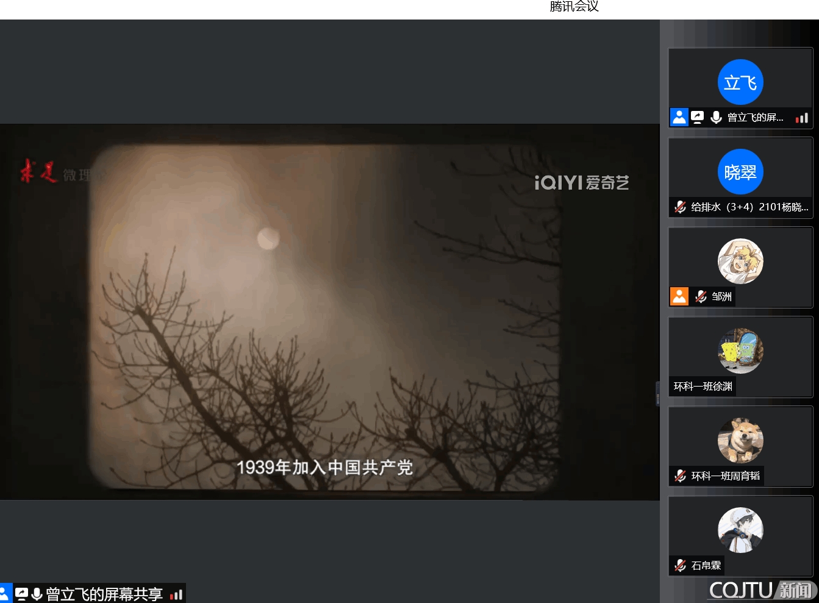Select 环科一班周育韬's Shiba dog avatar
Screen dimensions: 819x603
coord(740,441)
